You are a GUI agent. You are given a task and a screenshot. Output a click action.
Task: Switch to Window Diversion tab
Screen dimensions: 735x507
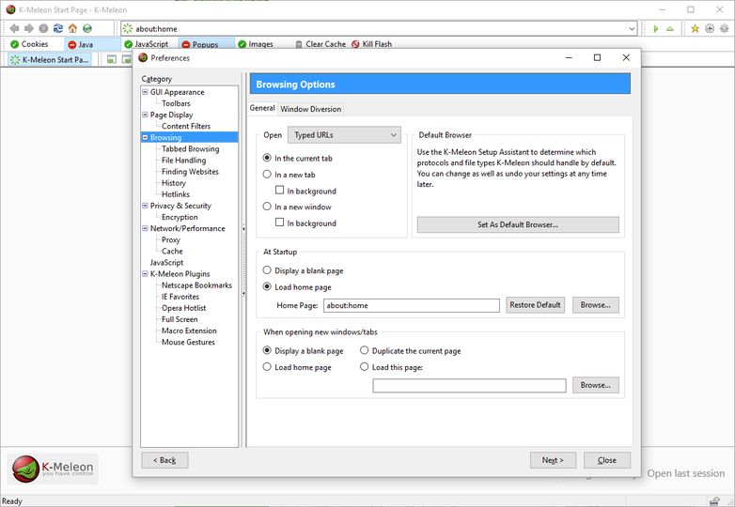(311, 109)
